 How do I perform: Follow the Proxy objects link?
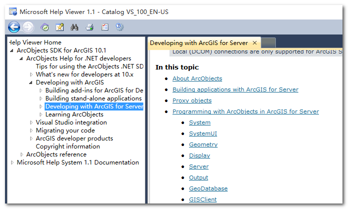[192, 100]
